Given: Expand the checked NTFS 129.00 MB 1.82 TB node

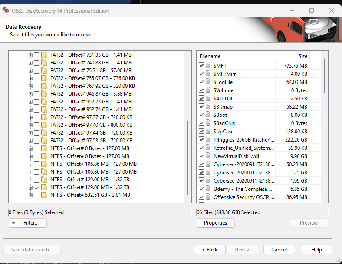Looking at the screenshot, I should pyautogui.click(x=30, y=187).
